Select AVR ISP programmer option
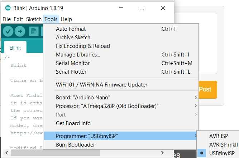239x158 pixels. [x=219, y=136]
